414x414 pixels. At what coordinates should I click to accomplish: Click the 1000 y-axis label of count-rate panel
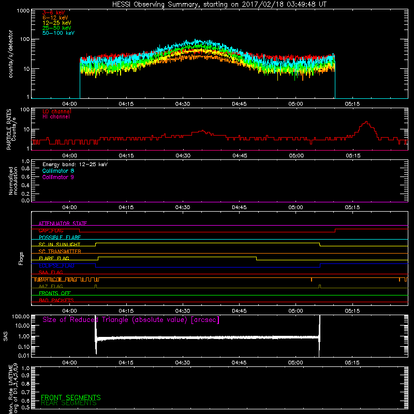23,11
